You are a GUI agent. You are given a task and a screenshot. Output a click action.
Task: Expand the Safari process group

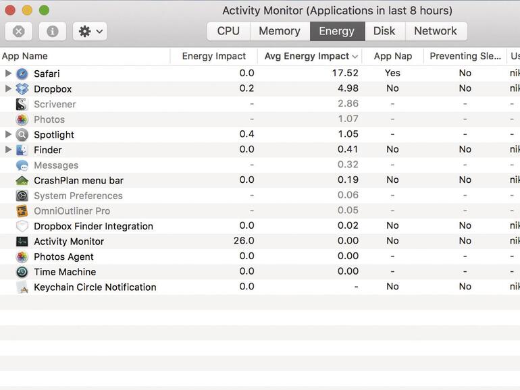coord(8,74)
